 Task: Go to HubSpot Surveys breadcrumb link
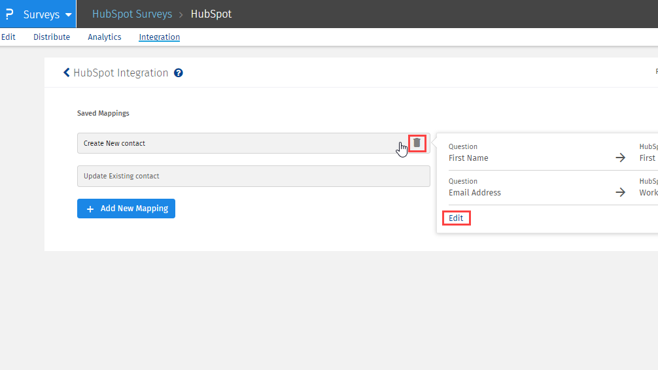pyautogui.click(x=132, y=14)
